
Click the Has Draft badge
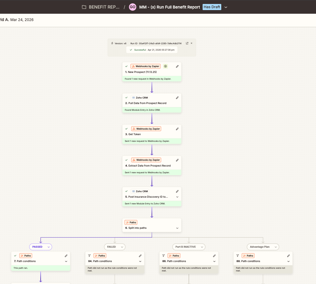pos(212,7)
